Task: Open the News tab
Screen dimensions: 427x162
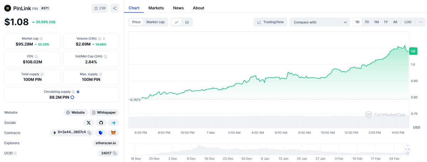Action: point(178,8)
